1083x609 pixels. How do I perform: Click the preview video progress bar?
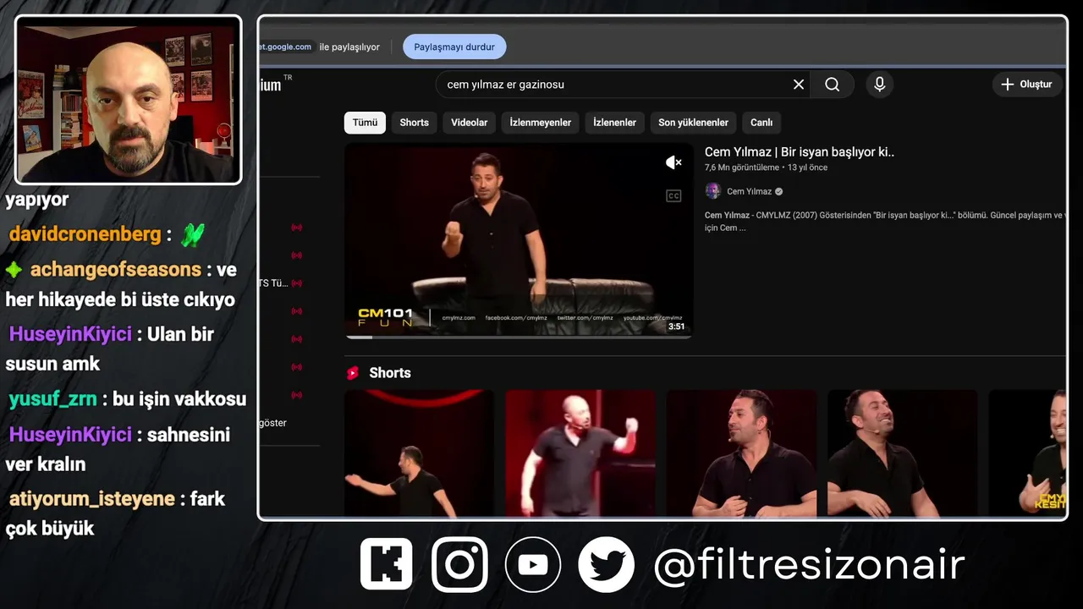(x=519, y=337)
